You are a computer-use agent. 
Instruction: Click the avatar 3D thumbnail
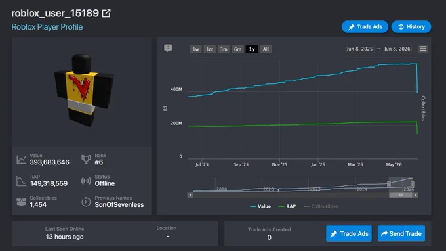tap(84, 89)
